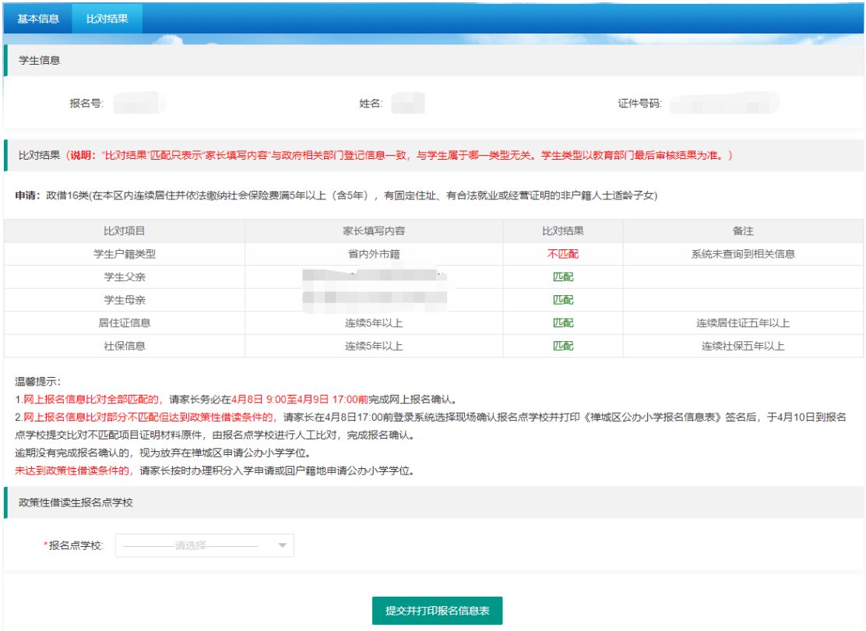The image size is (866, 631).
Task: Switch to the 基本信息 tab
Action: coord(38,18)
